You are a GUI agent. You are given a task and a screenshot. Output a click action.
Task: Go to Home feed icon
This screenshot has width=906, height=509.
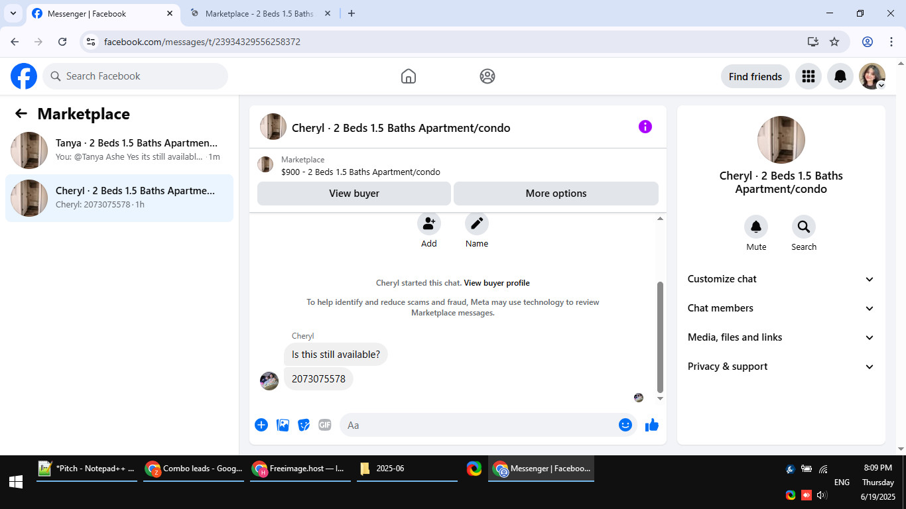[409, 76]
